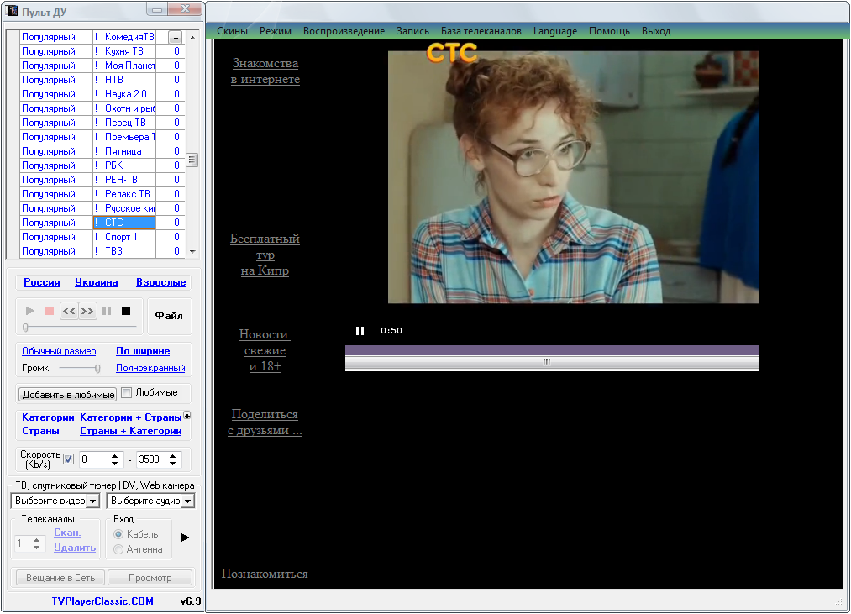Decrease the minimum speed value
Screen dimensions: 851x614
tap(114, 463)
